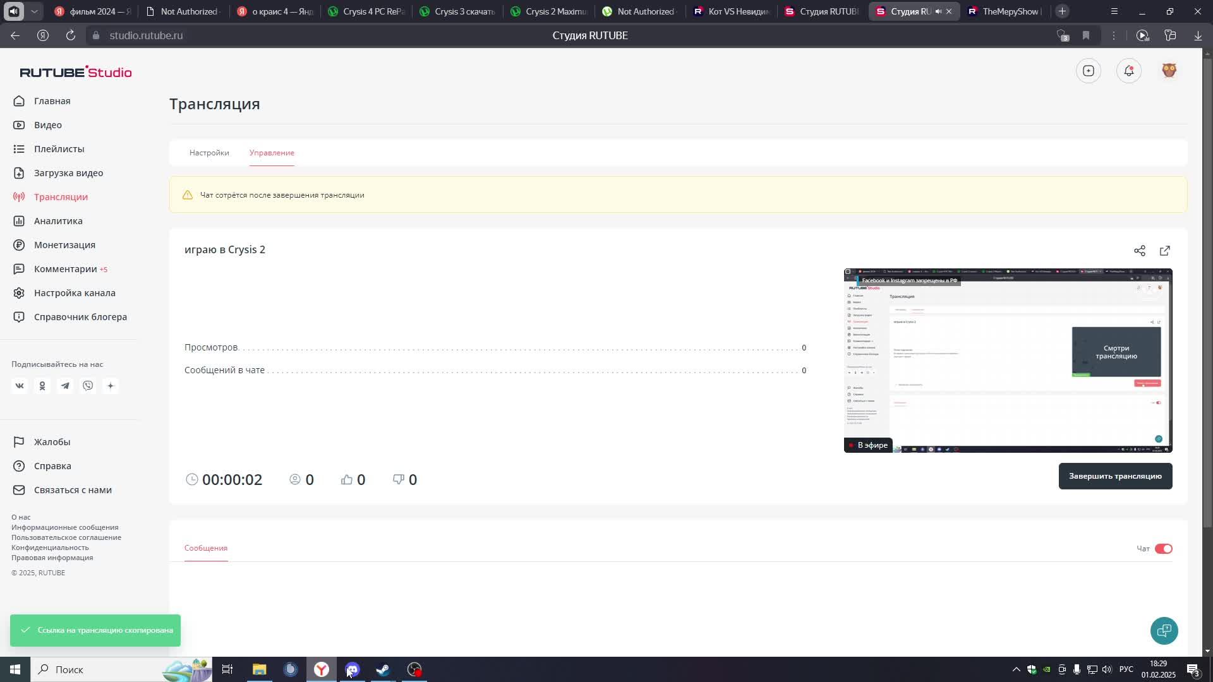Open the add content plus icon
1213x682 pixels.
[x=1089, y=71]
